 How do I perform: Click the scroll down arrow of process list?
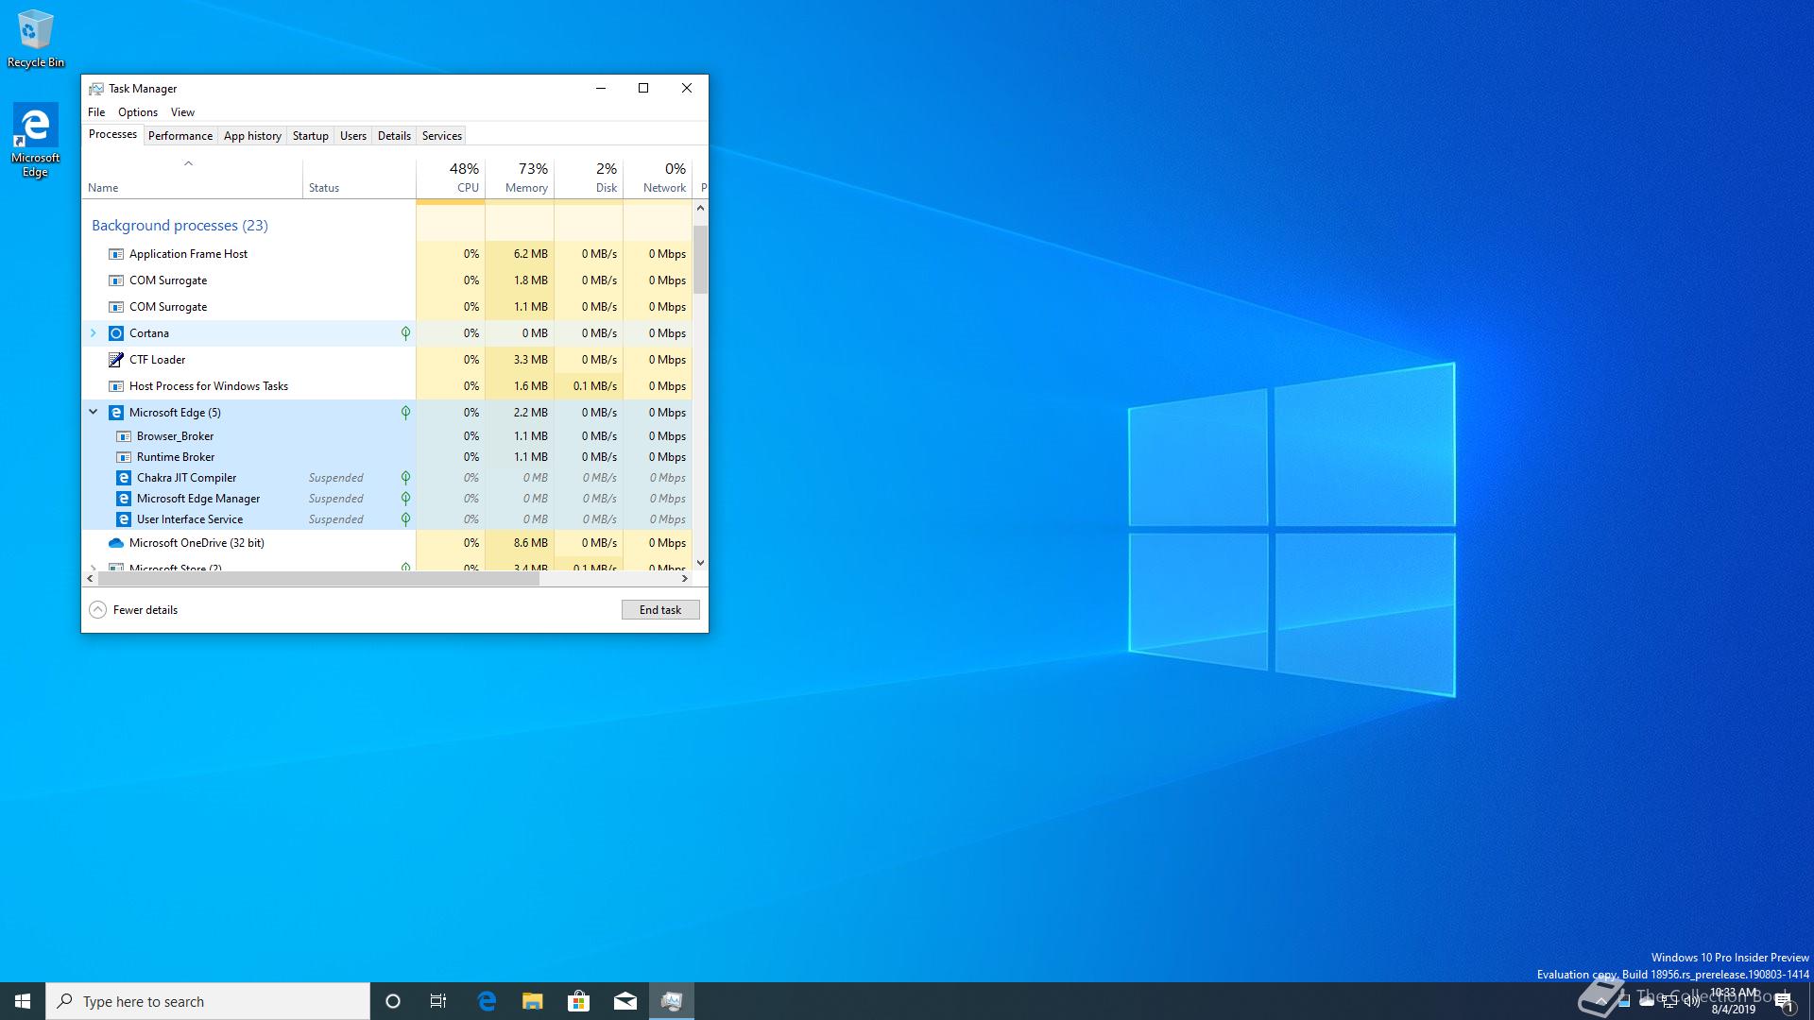pos(700,563)
